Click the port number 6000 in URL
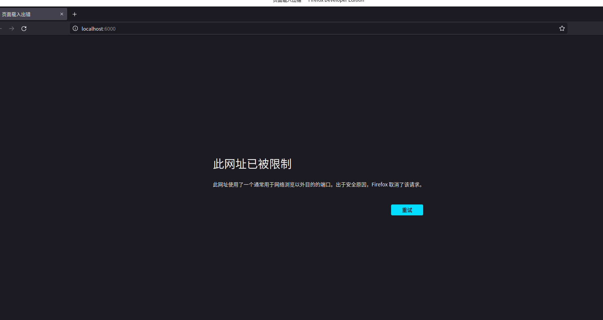This screenshot has width=603, height=320. pos(110,29)
